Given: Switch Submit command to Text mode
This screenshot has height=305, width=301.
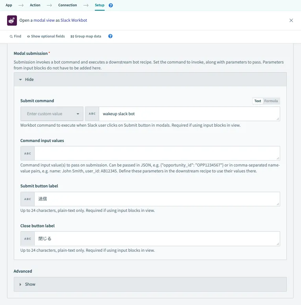Looking at the screenshot, I should 258,101.
